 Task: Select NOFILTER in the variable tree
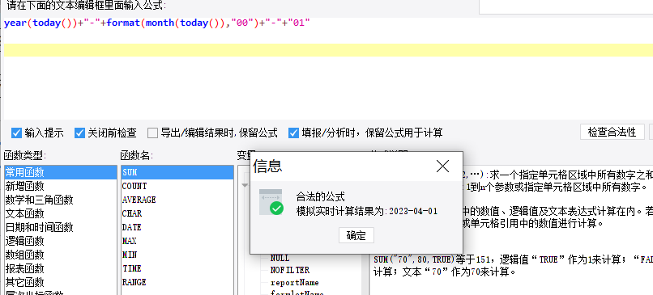[290, 271]
